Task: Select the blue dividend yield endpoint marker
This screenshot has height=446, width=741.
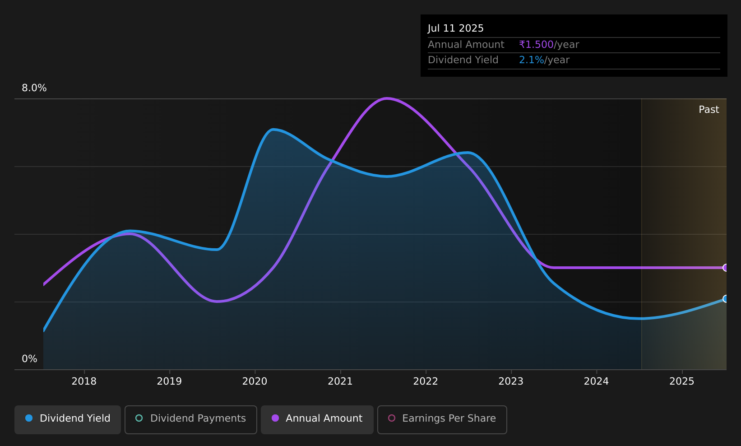Action: tap(726, 299)
